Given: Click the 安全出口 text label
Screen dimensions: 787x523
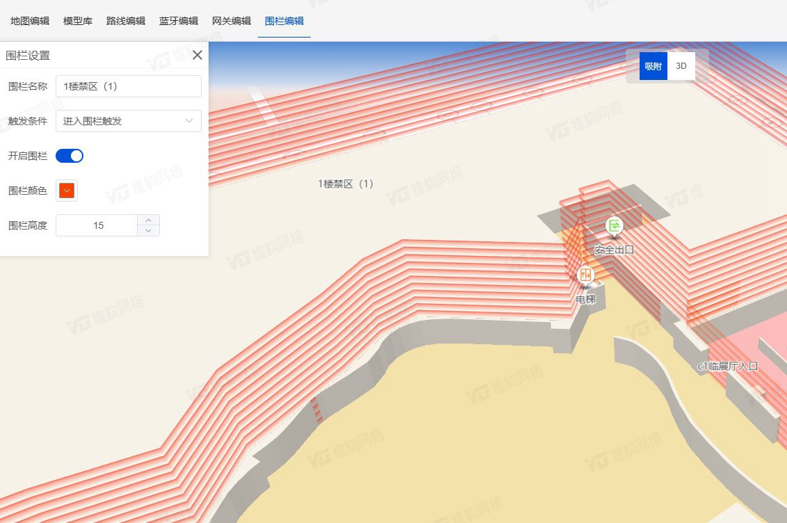Looking at the screenshot, I should (615, 250).
